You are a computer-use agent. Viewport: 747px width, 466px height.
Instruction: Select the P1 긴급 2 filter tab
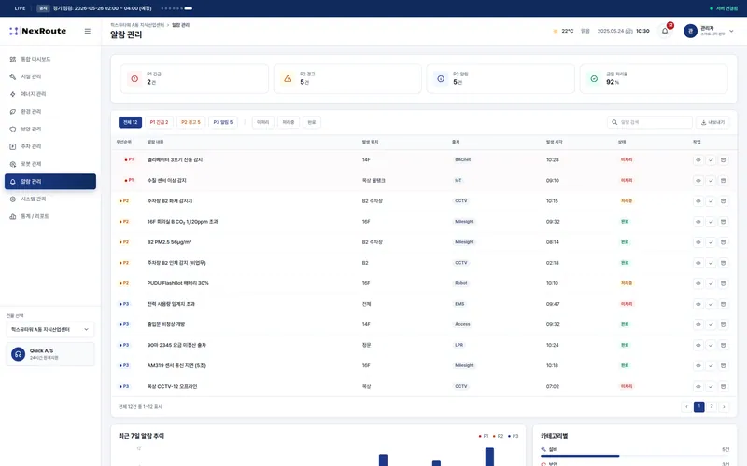coord(159,122)
